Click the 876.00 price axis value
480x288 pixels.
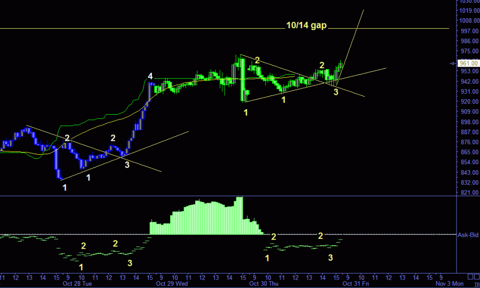coord(471,142)
